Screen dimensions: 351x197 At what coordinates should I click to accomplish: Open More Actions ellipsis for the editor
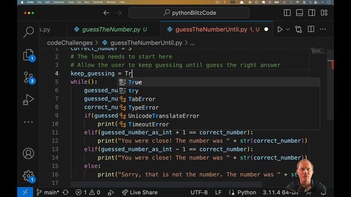pyautogui.click(x=323, y=29)
